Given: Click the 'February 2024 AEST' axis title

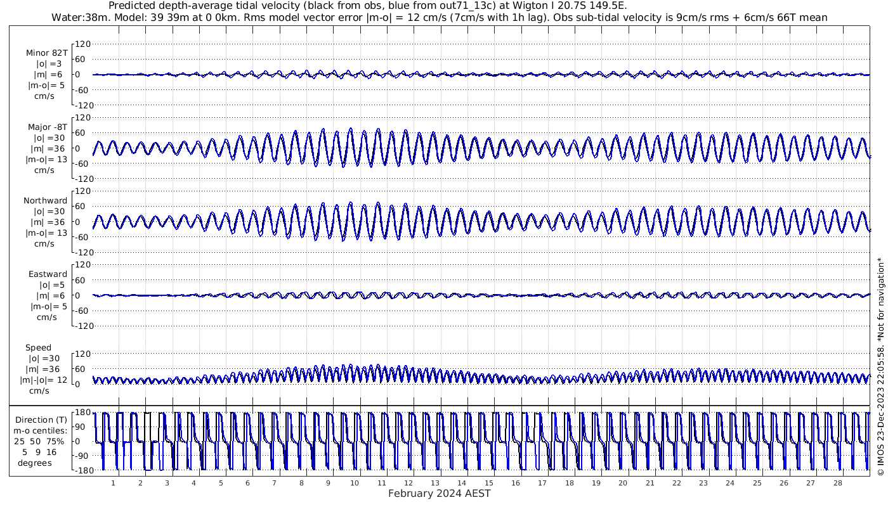Looking at the screenshot, I should pyautogui.click(x=440, y=494).
